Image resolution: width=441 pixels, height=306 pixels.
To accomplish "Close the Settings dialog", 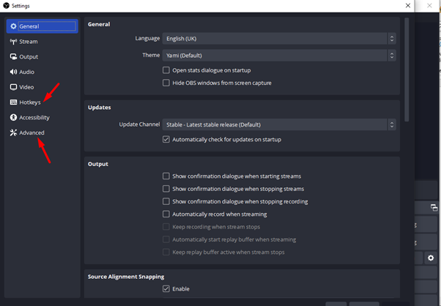I will click(x=408, y=6).
